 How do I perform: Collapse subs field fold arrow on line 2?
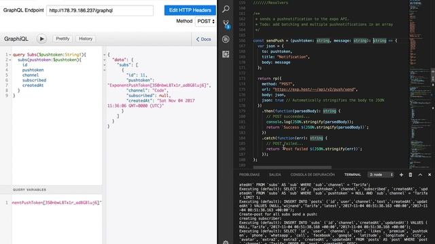click(x=10, y=60)
